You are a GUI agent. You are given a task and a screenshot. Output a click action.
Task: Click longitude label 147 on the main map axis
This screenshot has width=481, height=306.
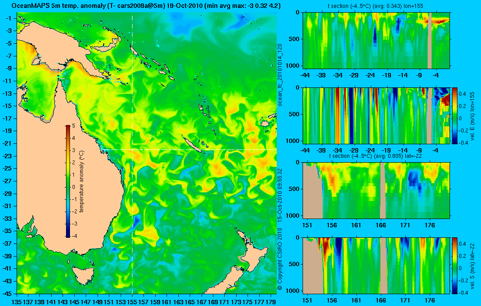86,302
